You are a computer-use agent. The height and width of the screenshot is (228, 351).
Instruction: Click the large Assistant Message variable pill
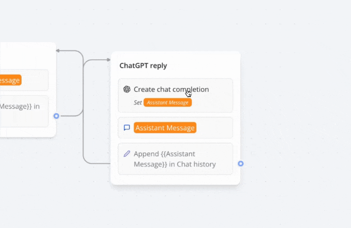click(165, 127)
